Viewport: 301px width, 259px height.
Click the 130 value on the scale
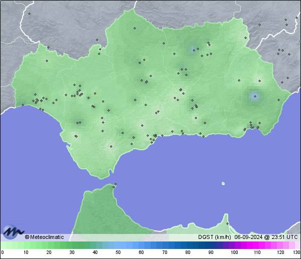296,252
